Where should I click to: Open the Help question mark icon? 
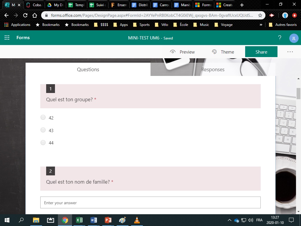tap(280, 38)
